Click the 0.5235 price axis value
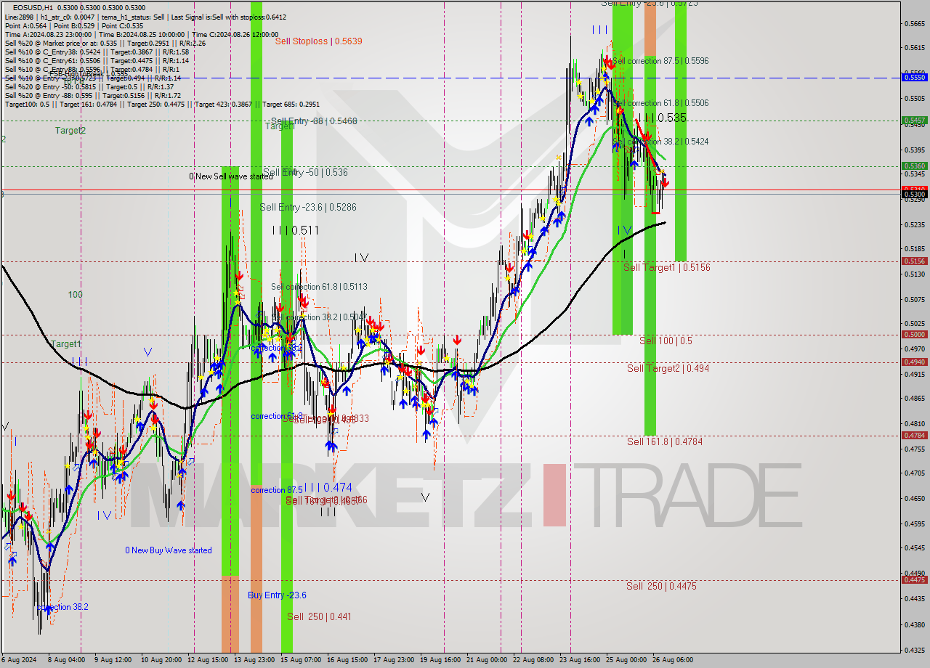 point(914,224)
